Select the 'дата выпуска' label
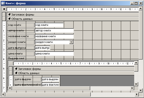 click(x=21, y=48)
